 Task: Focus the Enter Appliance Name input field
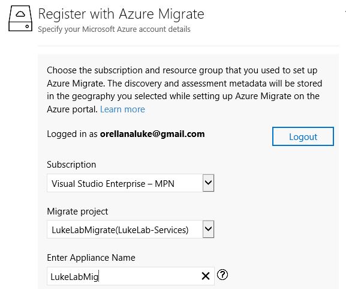(130, 276)
